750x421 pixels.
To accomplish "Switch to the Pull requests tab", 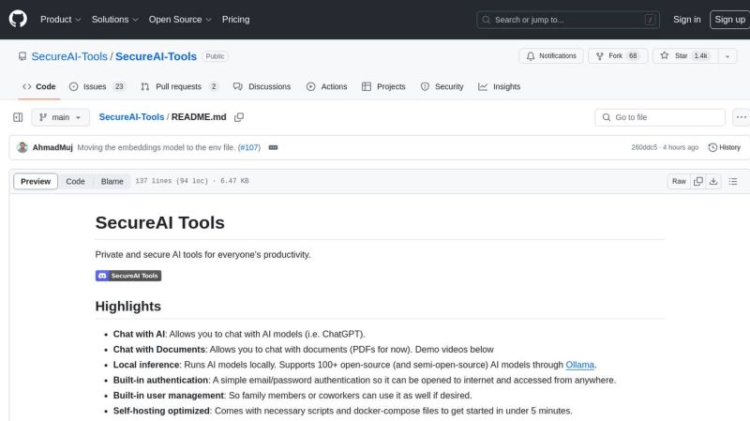I will pyautogui.click(x=179, y=86).
